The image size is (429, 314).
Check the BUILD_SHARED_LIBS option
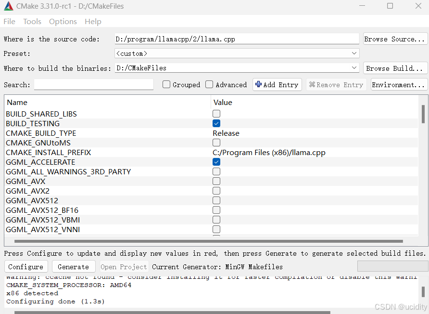coord(216,114)
